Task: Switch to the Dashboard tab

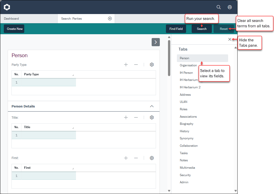Action: click(x=11, y=19)
